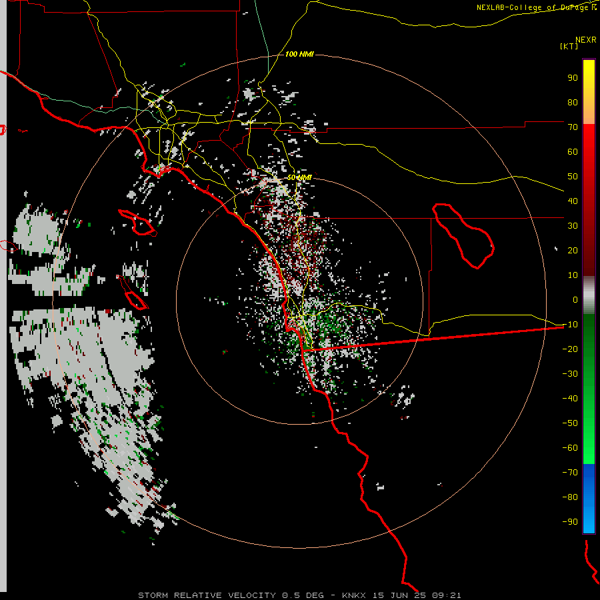The width and height of the screenshot is (600, 600).
Task: Select the -60 value on velocity scale
Action: 570,448
